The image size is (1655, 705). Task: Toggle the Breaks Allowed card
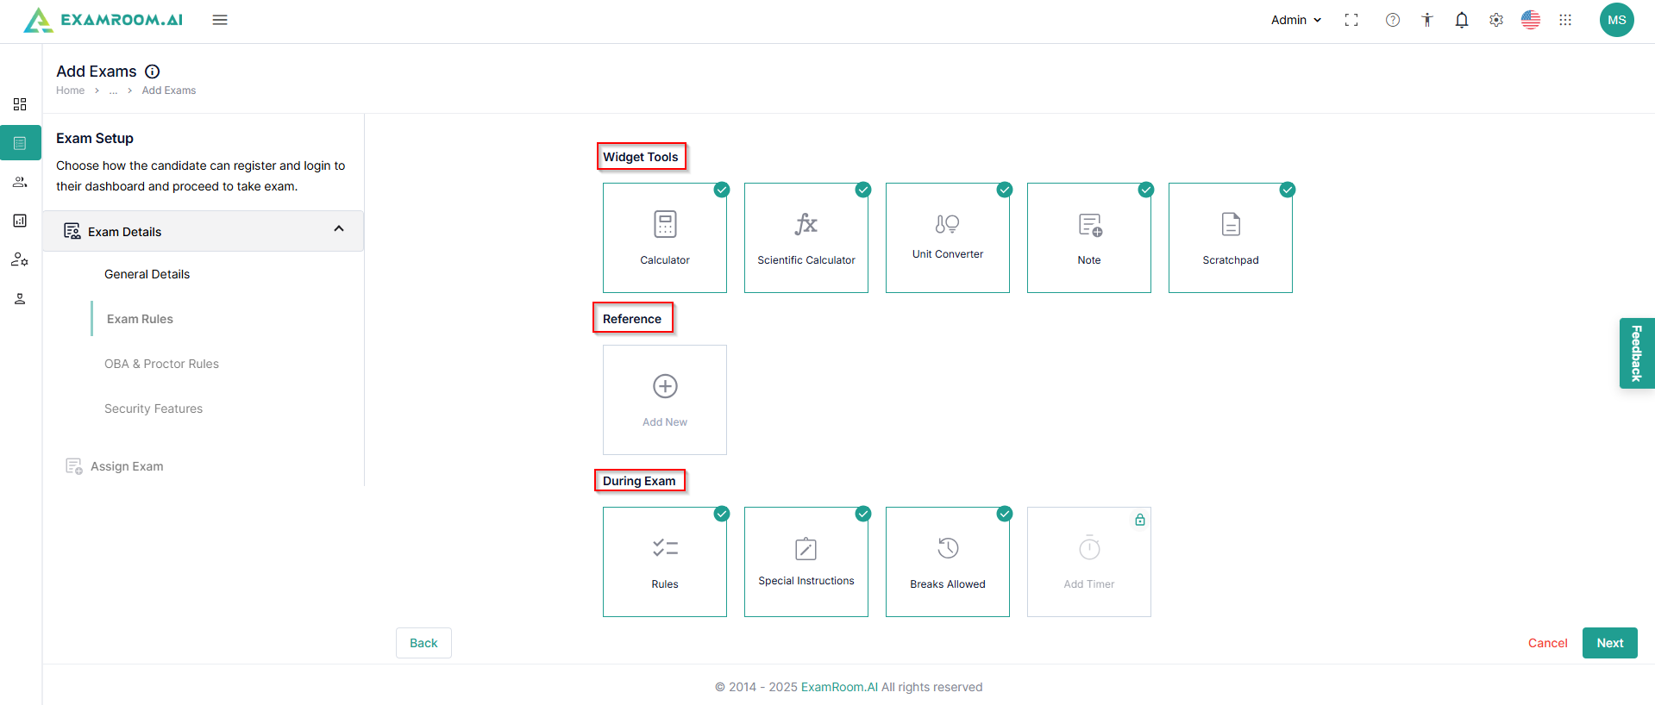click(x=948, y=562)
